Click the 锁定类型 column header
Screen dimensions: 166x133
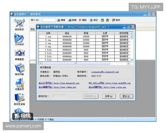(122, 33)
